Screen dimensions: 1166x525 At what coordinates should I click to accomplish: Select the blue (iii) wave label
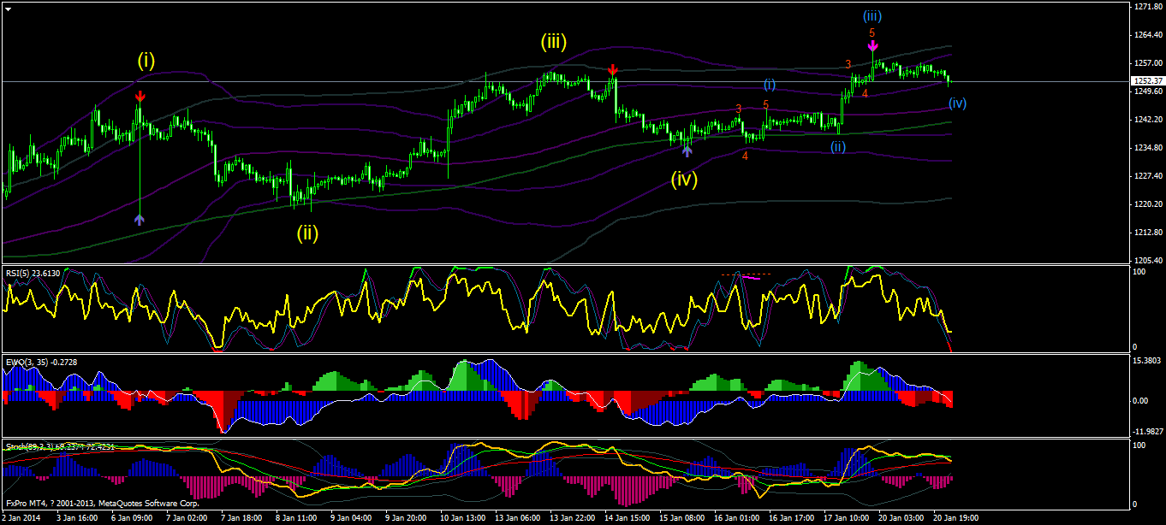pyautogui.click(x=872, y=15)
